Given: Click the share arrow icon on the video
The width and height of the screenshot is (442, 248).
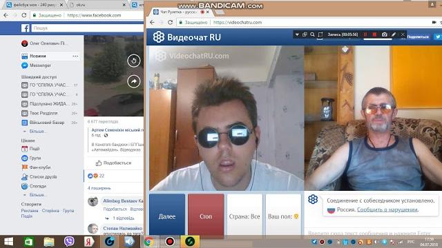Looking at the screenshot, I should tap(133, 81).
